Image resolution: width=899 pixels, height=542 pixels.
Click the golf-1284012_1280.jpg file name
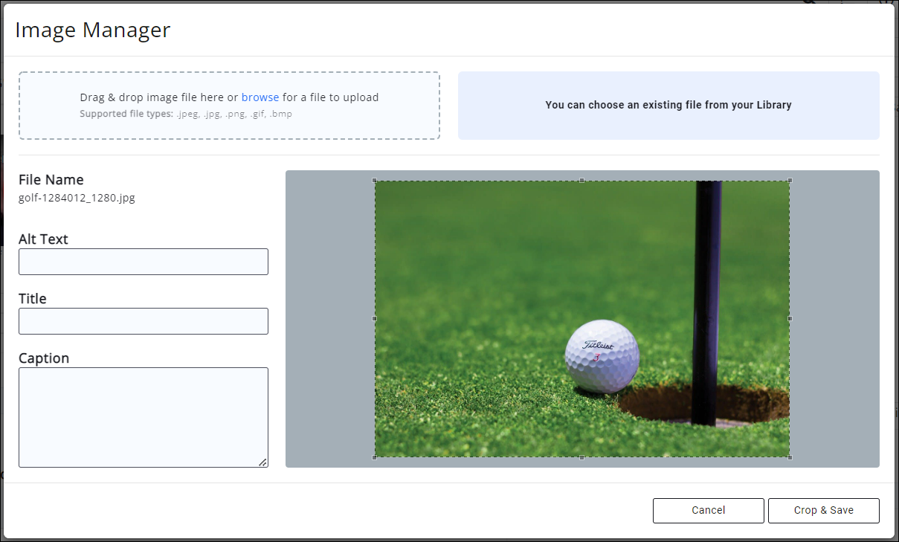(x=77, y=198)
